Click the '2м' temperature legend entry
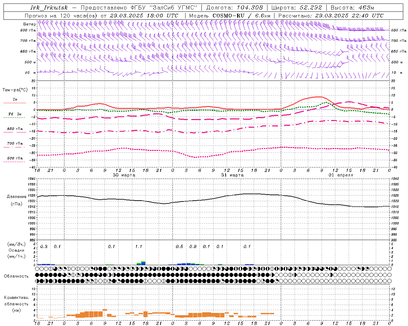 (15, 99)
